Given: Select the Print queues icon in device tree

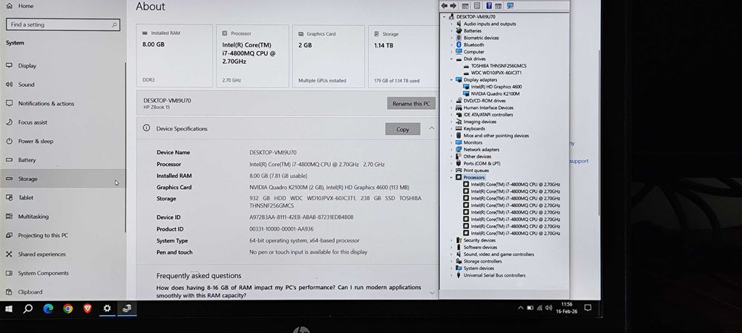Looking at the screenshot, I should [459, 171].
